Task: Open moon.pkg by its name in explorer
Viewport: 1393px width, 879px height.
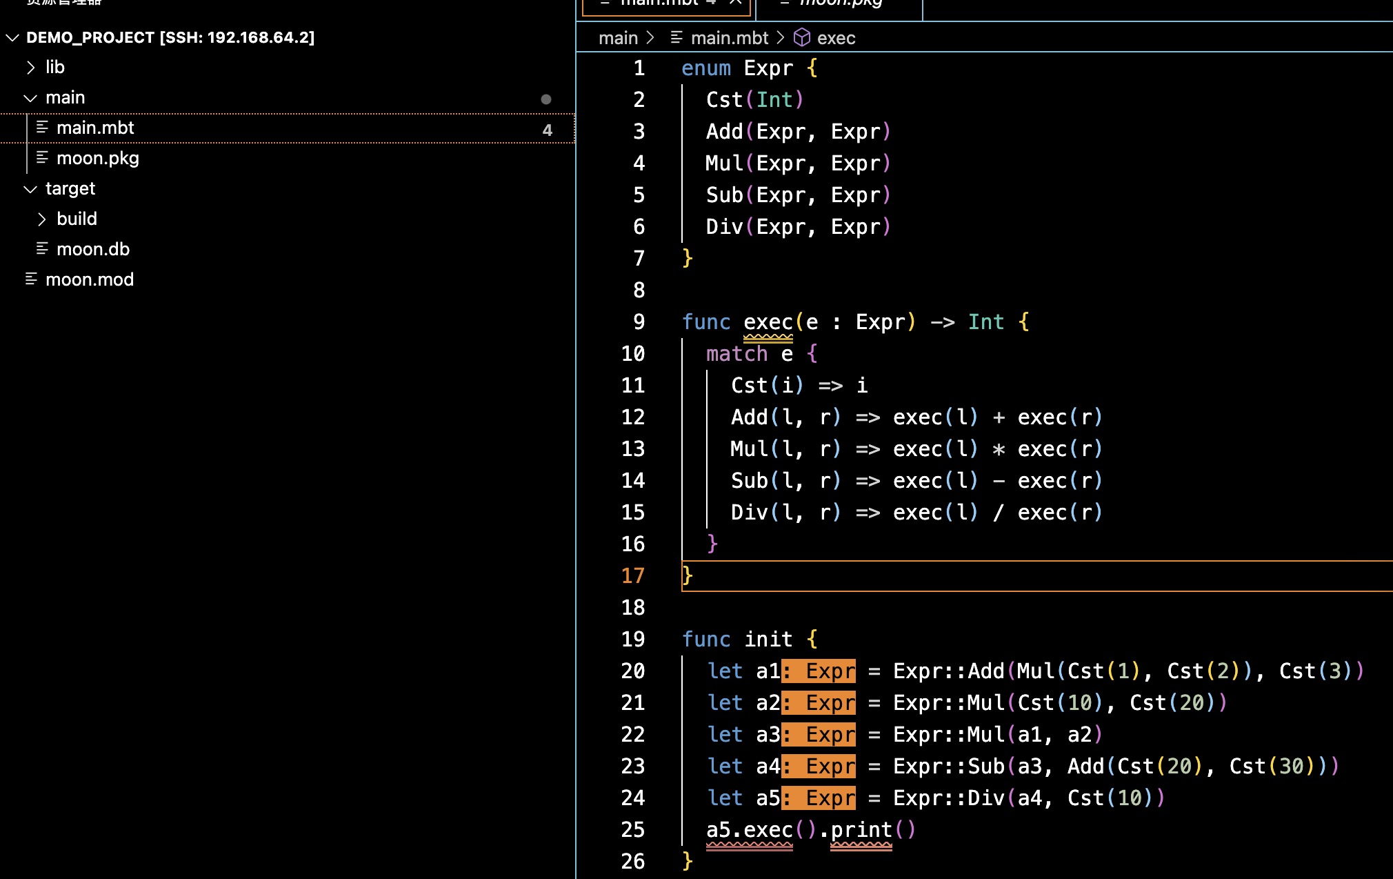Action: 98,158
